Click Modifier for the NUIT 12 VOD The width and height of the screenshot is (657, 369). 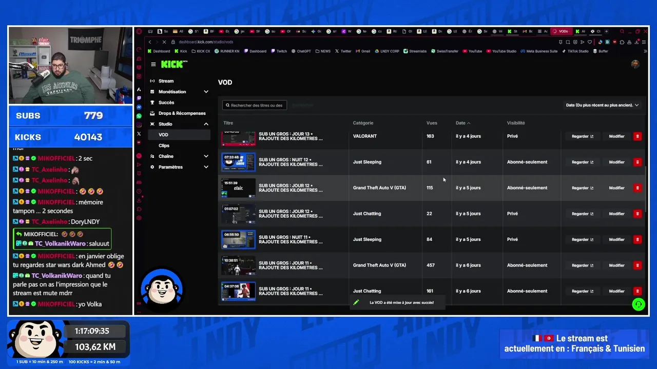pos(616,162)
